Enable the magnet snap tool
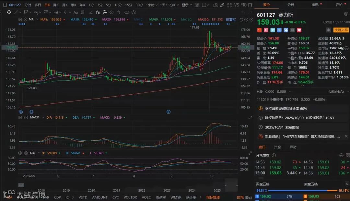The image size is (350, 201). tap(98, 12)
